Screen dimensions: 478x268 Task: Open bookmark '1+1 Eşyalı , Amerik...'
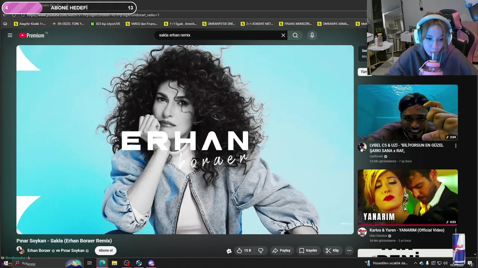[x=180, y=24]
